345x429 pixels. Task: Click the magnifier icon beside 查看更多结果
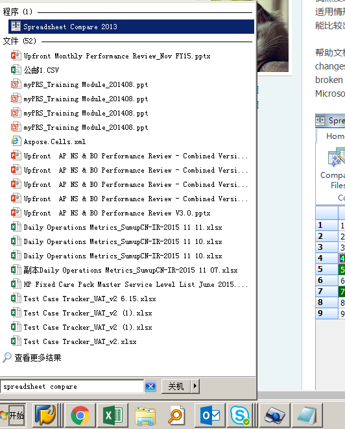point(7,358)
